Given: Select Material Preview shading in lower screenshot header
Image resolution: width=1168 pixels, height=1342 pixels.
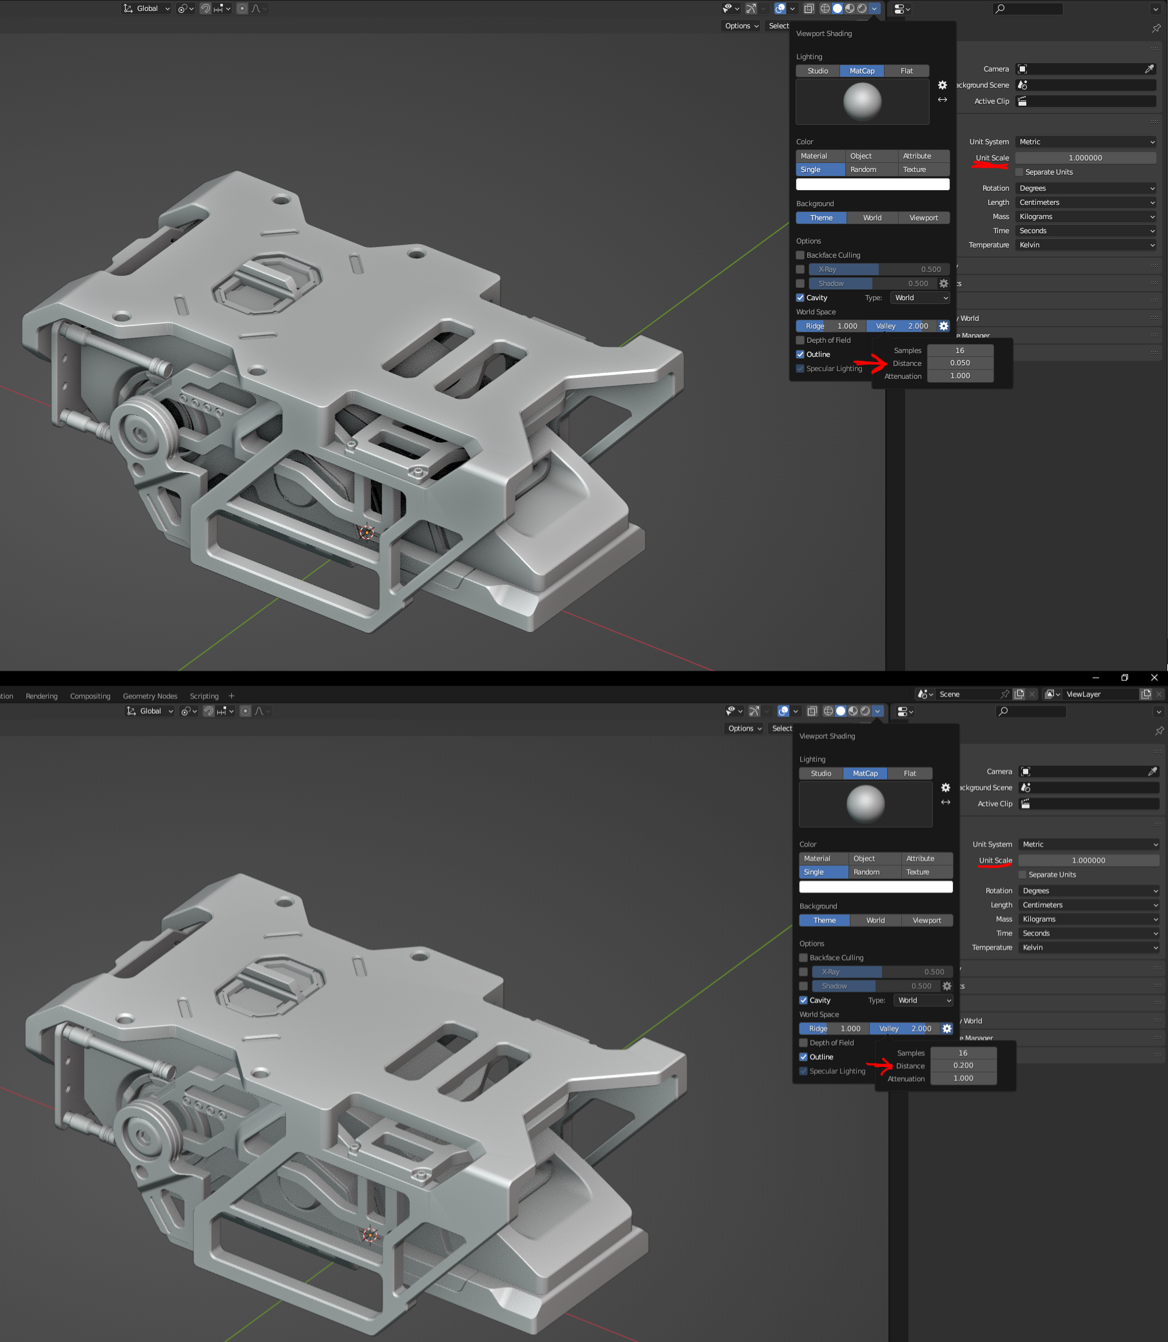Looking at the screenshot, I should [852, 711].
